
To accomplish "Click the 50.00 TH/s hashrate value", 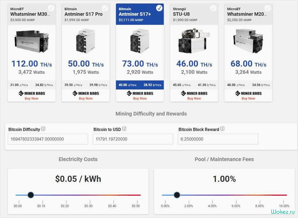I will 86,64.
